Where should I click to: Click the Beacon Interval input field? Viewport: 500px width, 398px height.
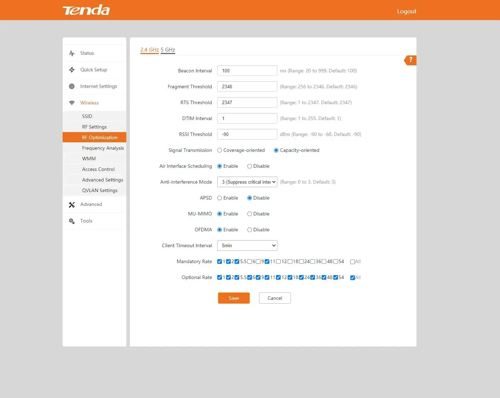247,71
